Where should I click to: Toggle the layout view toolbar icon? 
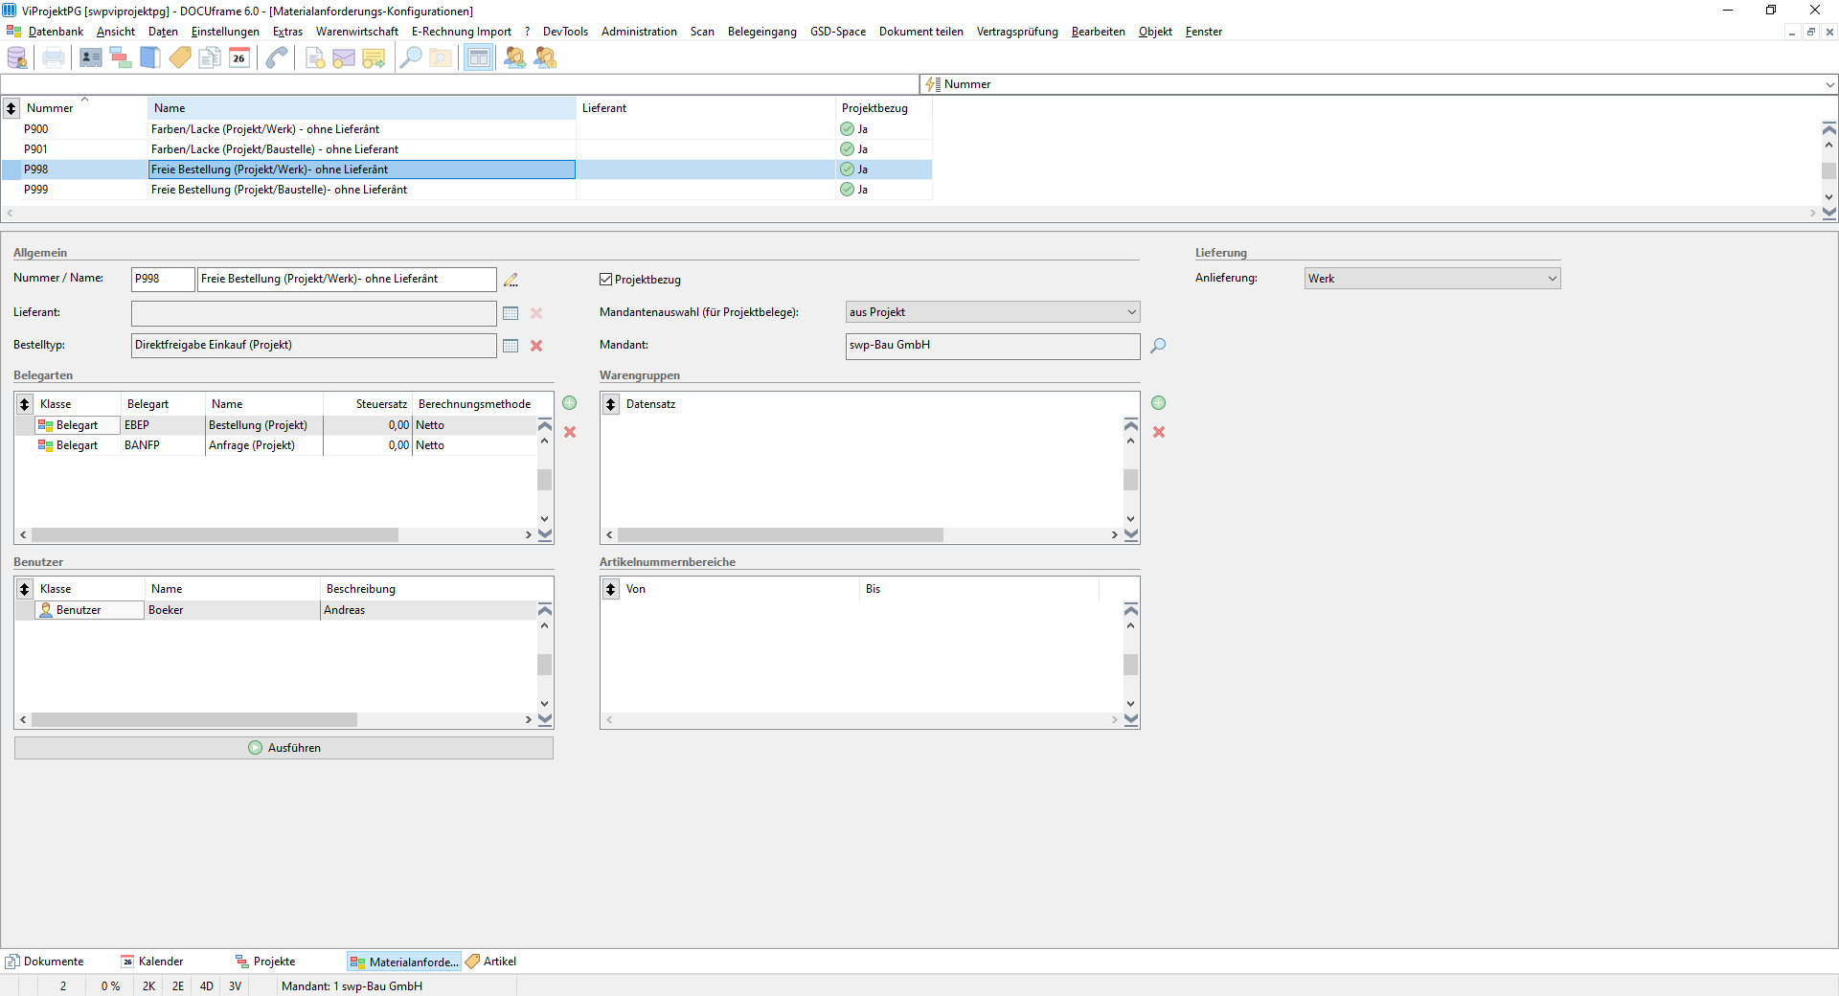(478, 58)
